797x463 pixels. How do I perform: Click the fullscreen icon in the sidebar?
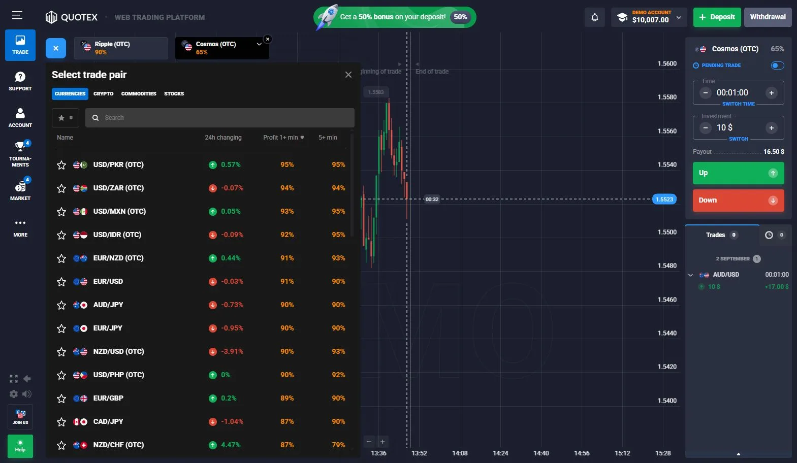pos(14,379)
